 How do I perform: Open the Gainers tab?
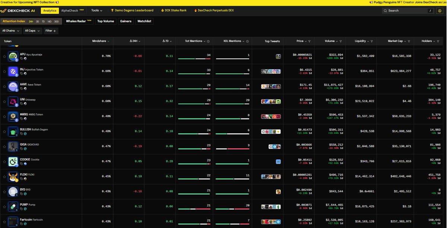tap(126, 21)
